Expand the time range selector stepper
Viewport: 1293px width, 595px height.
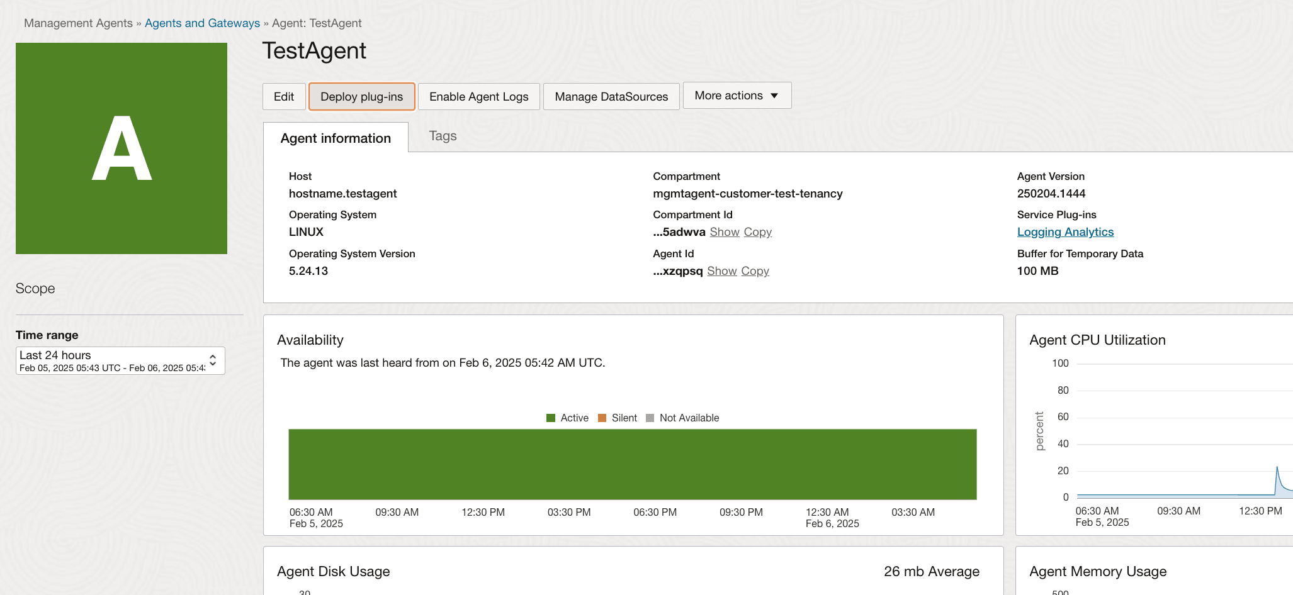coord(214,360)
